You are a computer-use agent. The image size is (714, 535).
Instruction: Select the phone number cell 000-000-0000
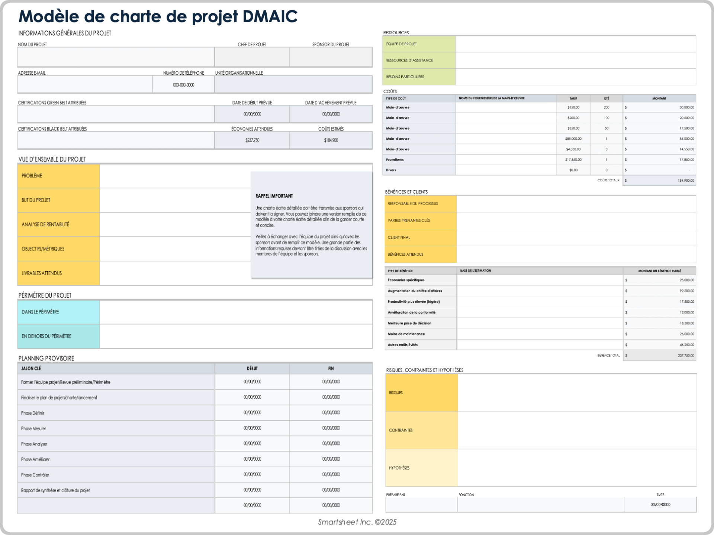[x=183, y=85]
